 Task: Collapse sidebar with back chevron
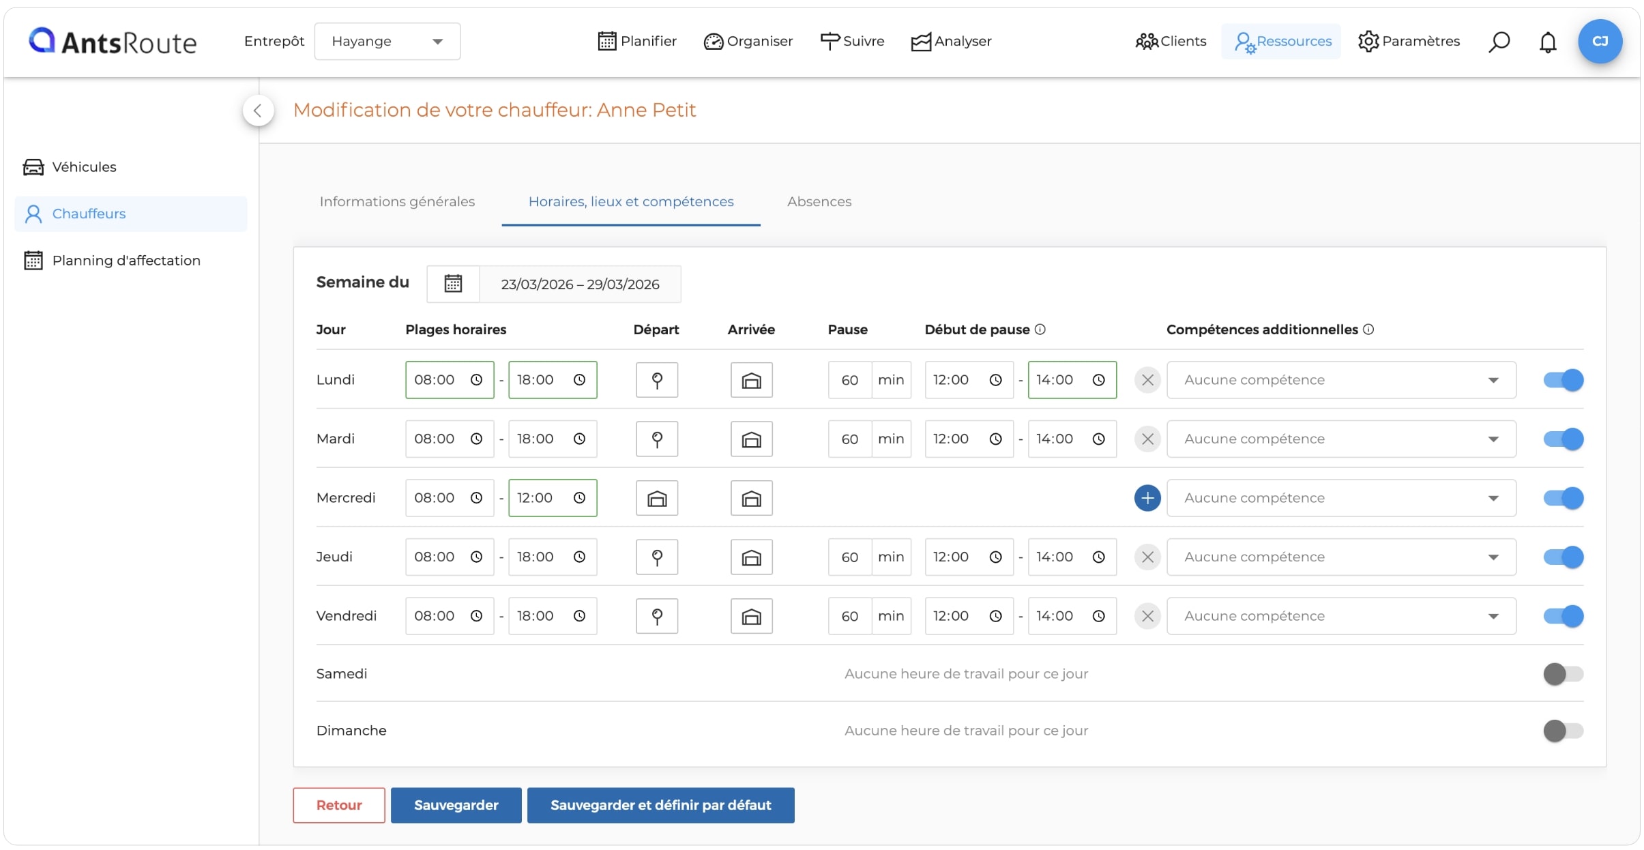[x=258, y=111]
